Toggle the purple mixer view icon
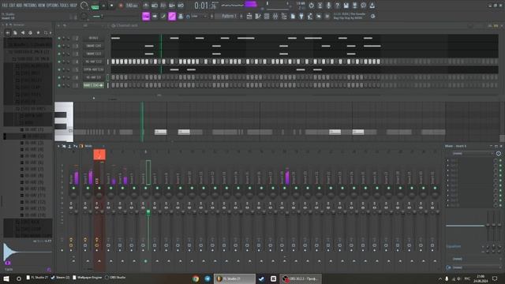505x284 pixels. click(x=172, y=16)
